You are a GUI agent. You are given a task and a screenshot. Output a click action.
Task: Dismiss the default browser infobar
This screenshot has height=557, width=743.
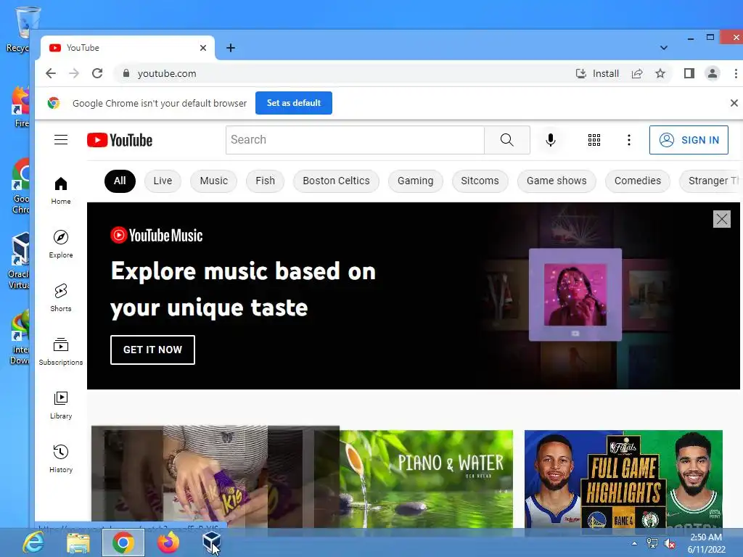pos(734,103)
